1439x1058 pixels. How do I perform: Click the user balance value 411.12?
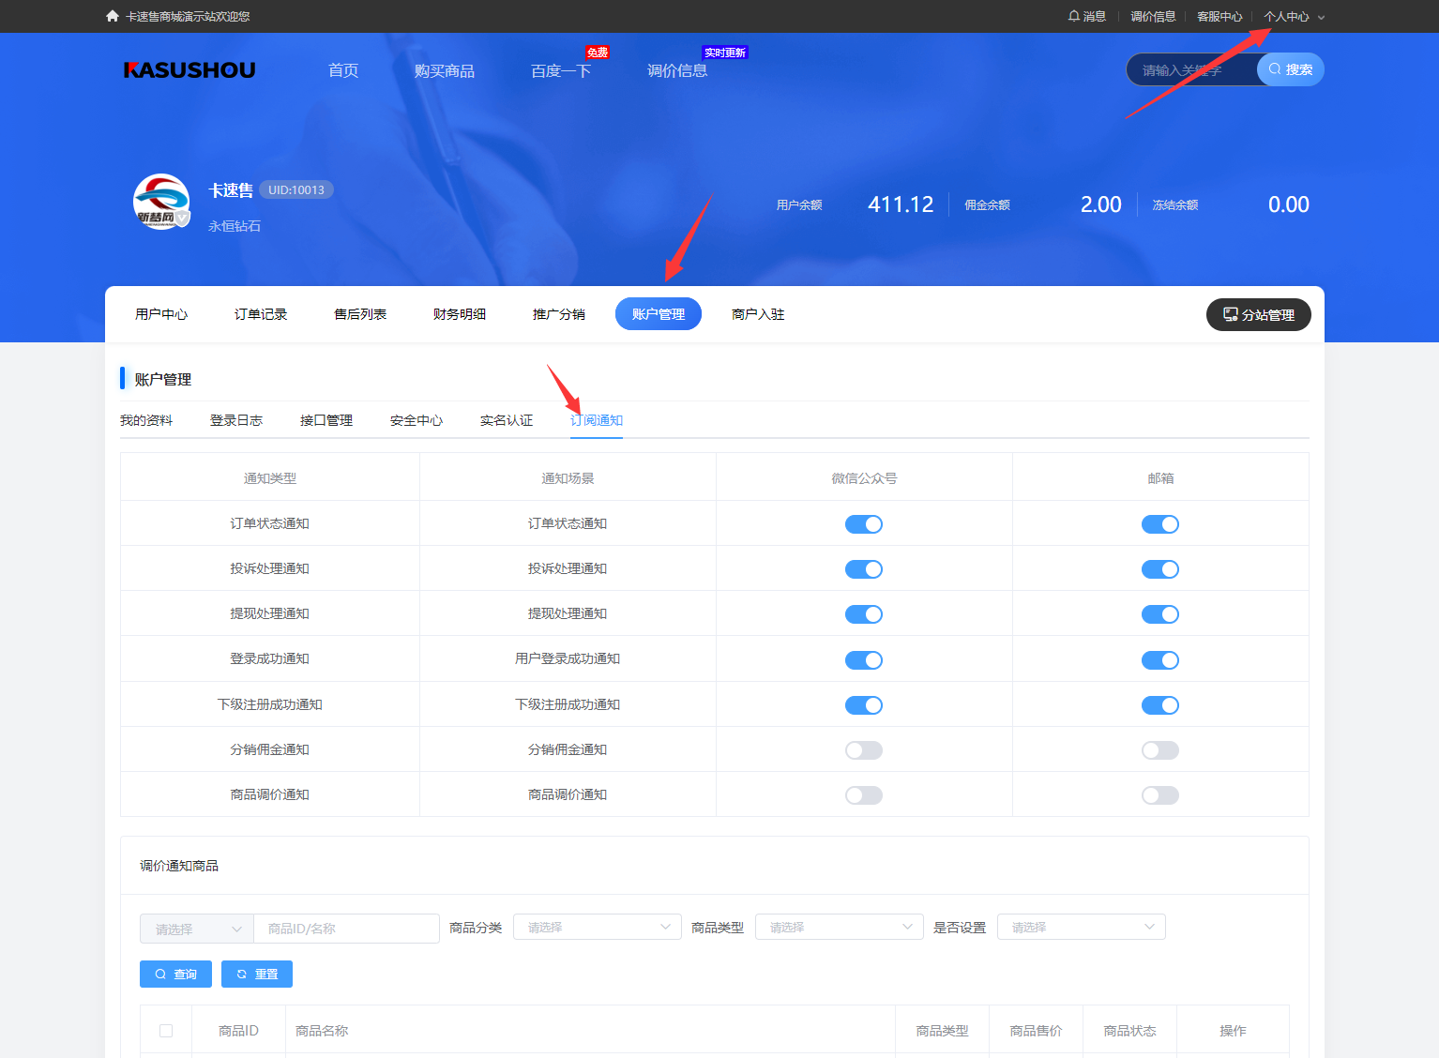pos(901,204)
